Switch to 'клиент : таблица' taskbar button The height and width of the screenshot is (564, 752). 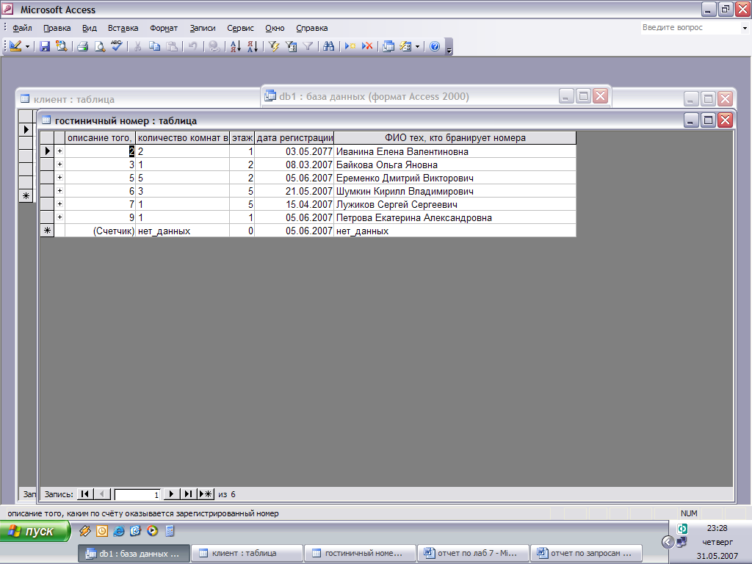point(247,553)
